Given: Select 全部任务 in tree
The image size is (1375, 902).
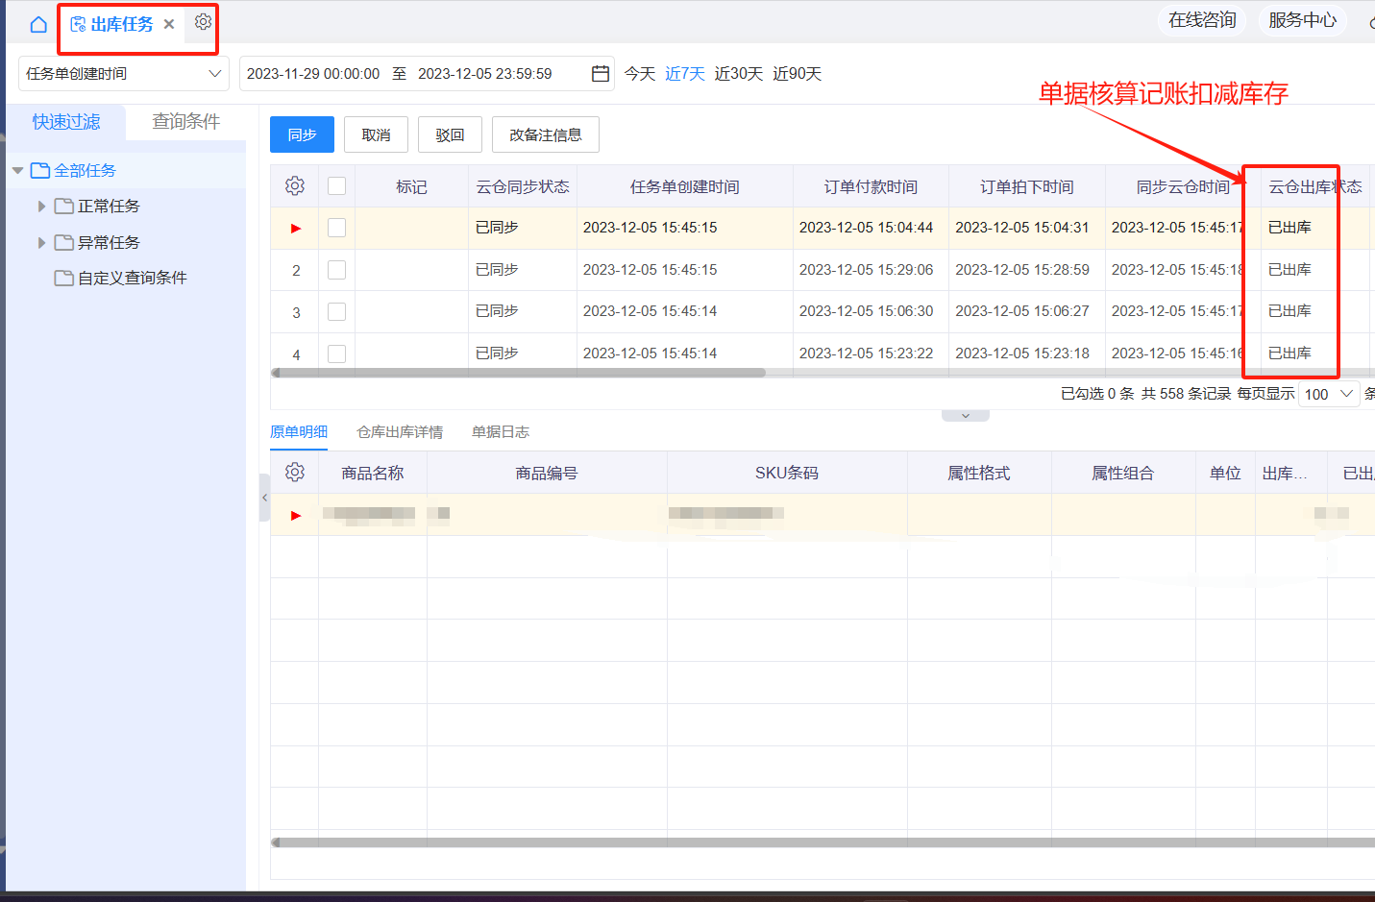Looking at the screenshot, I should point(85,170).
